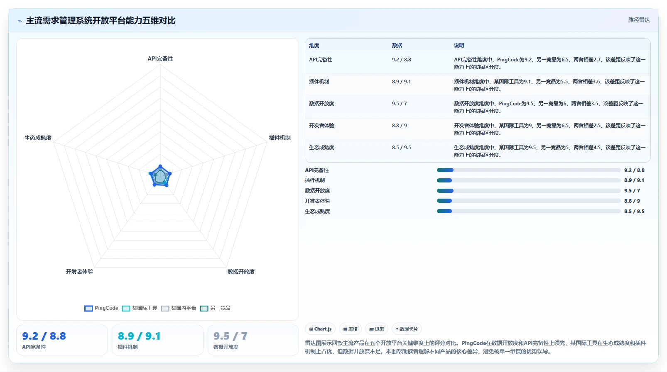This screenshot has width=667, height=372.
Task: Select the 进度 tag chip
Action: tap(377, 329)
